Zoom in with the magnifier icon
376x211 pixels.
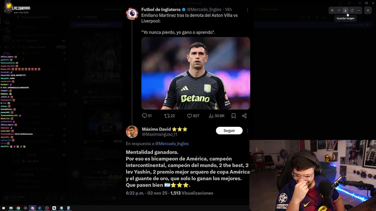(332, 10)
